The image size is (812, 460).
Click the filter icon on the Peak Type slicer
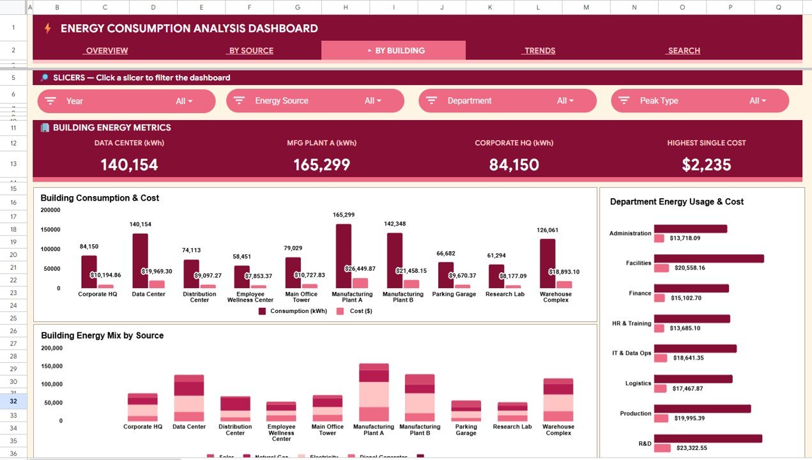click(623, 100)
